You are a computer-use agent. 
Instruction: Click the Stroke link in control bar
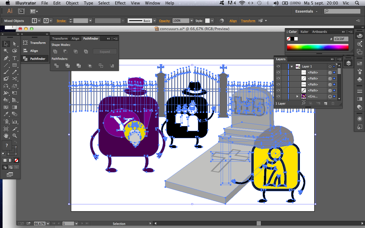pos(61,21)
